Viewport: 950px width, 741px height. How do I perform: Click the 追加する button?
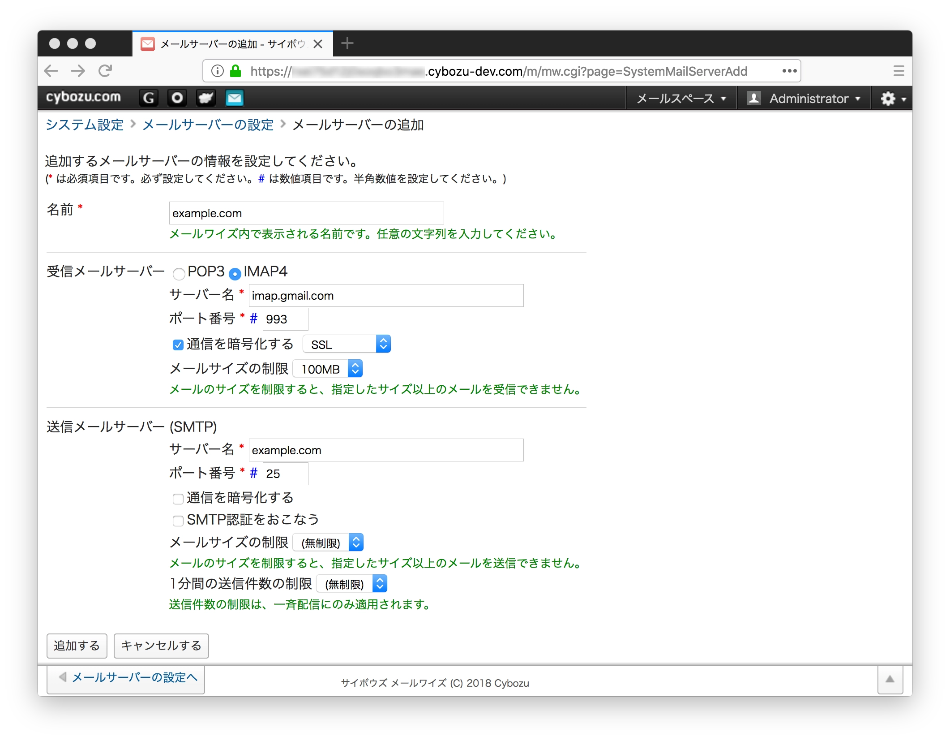[77, 646]
